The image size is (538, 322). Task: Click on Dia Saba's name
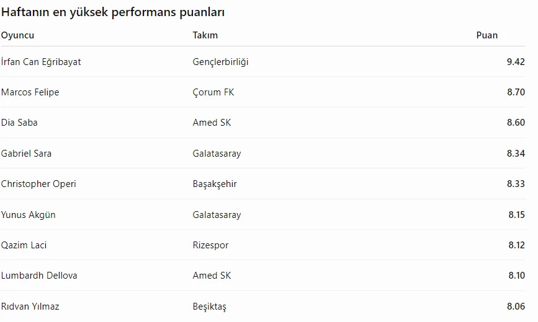[x=19, y=123]
